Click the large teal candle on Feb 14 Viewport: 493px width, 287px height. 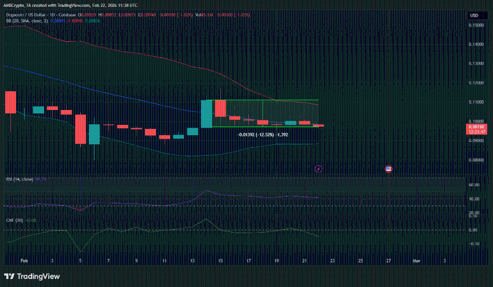tap(206, 114)
